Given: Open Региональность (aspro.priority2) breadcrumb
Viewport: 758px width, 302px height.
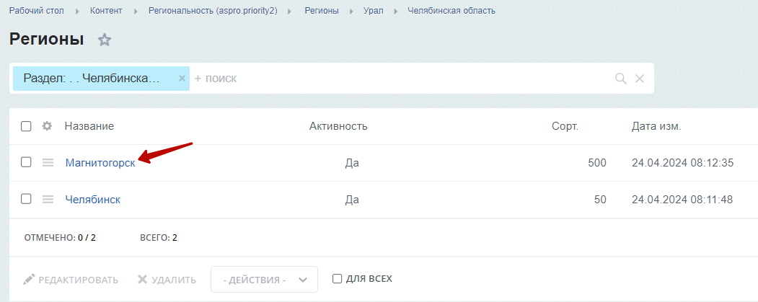Looking at the screenshot, I should click(213, 11).
